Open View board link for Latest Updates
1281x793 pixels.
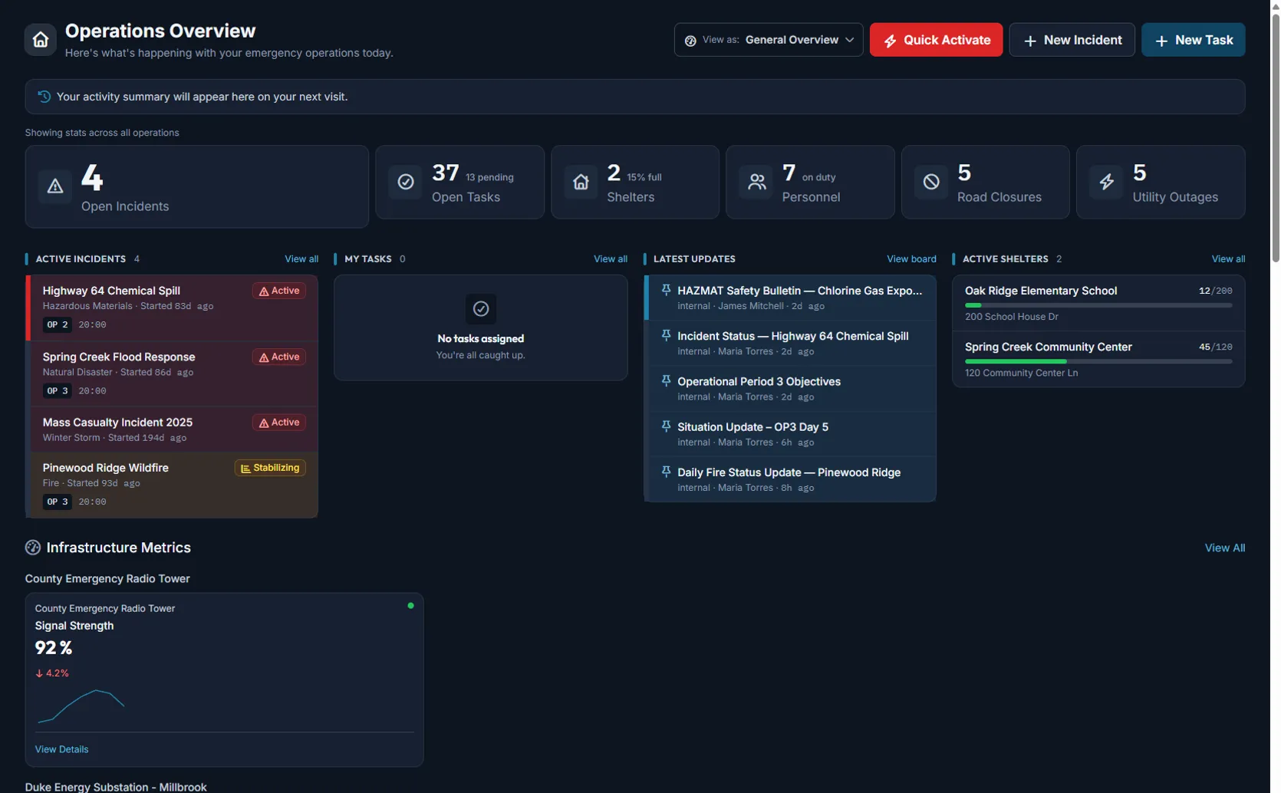(911, 259)
